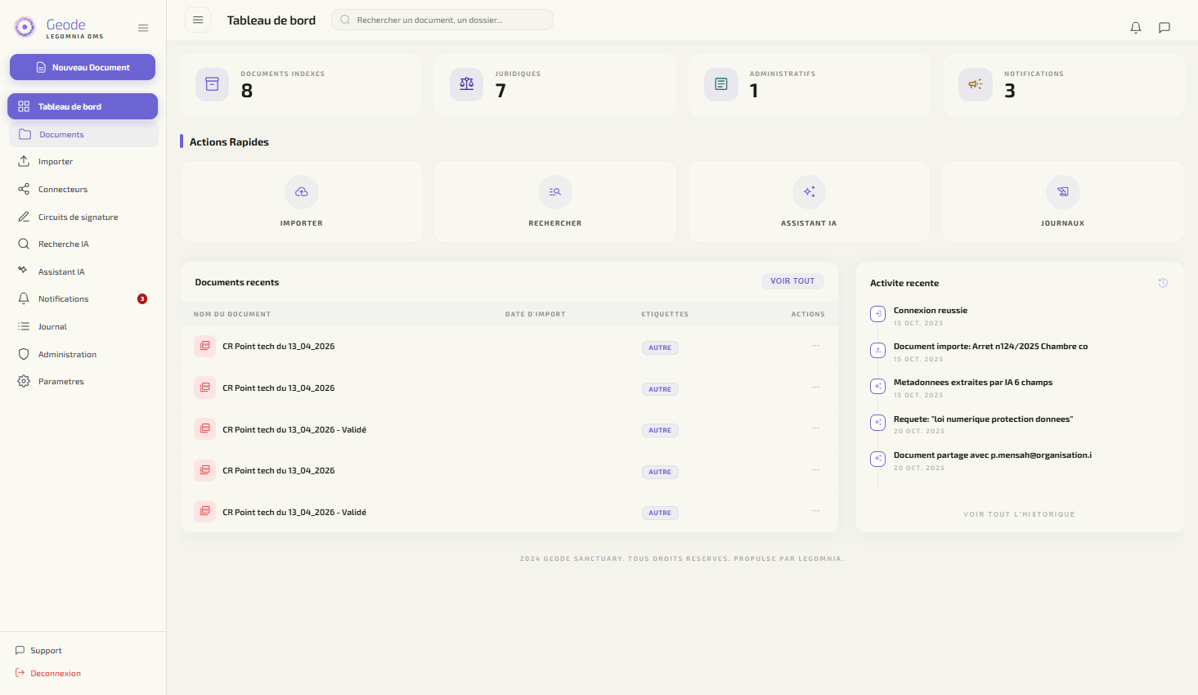
Task: Open actions menu of the last document row
Action: coord(815,511)
